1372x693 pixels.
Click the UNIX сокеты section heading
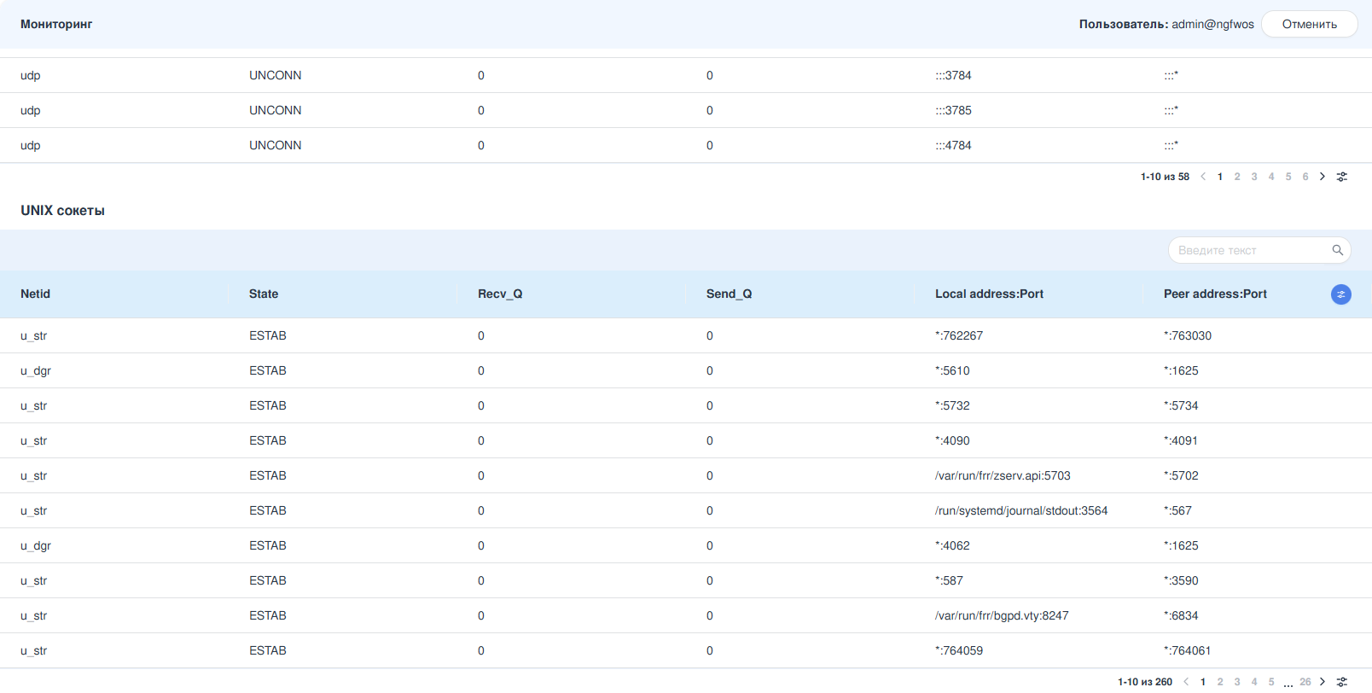pyautogui.click(x=62, y=210)
